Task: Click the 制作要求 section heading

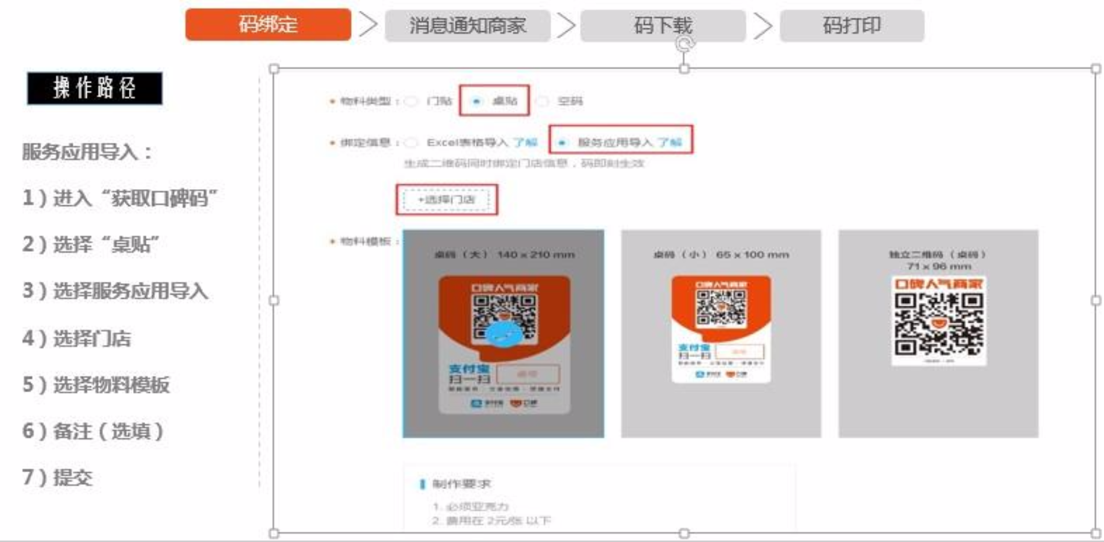Action: click(x=461, y=484)
